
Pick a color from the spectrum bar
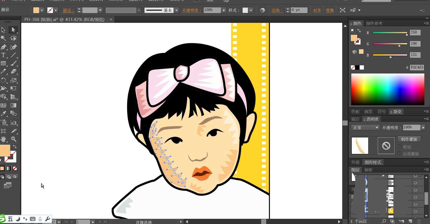(x=388, y=89)
